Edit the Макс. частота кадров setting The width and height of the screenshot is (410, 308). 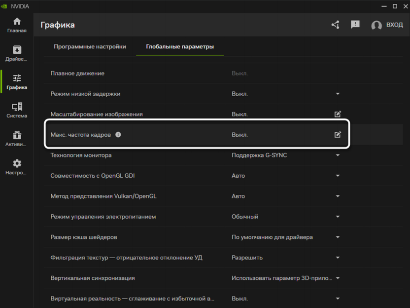(338, 134)
